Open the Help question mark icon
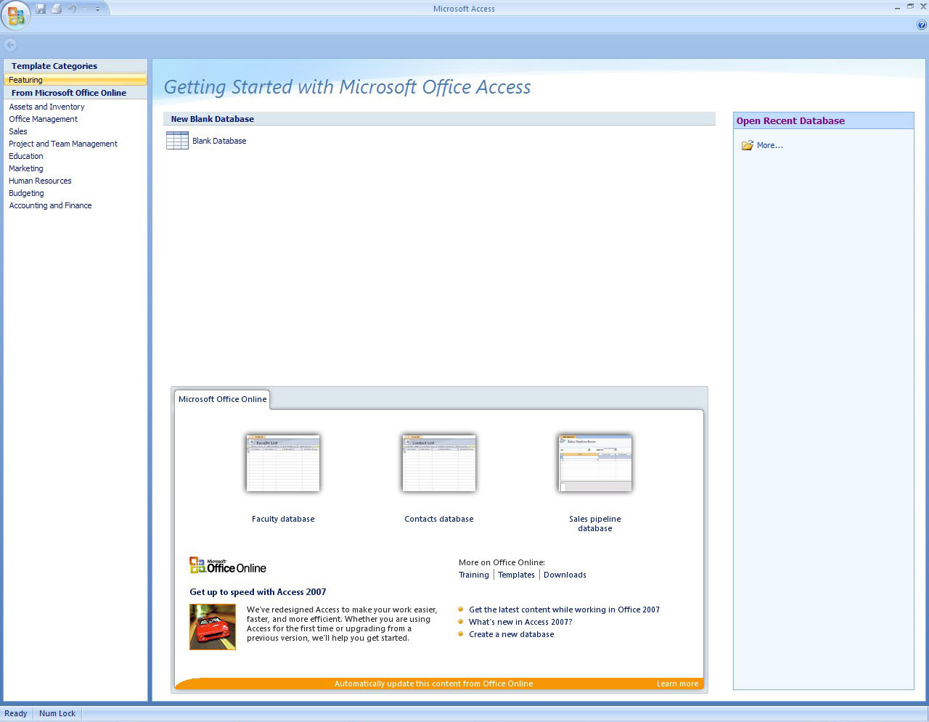This screenshot has height=722, width=929. [922, 25]
